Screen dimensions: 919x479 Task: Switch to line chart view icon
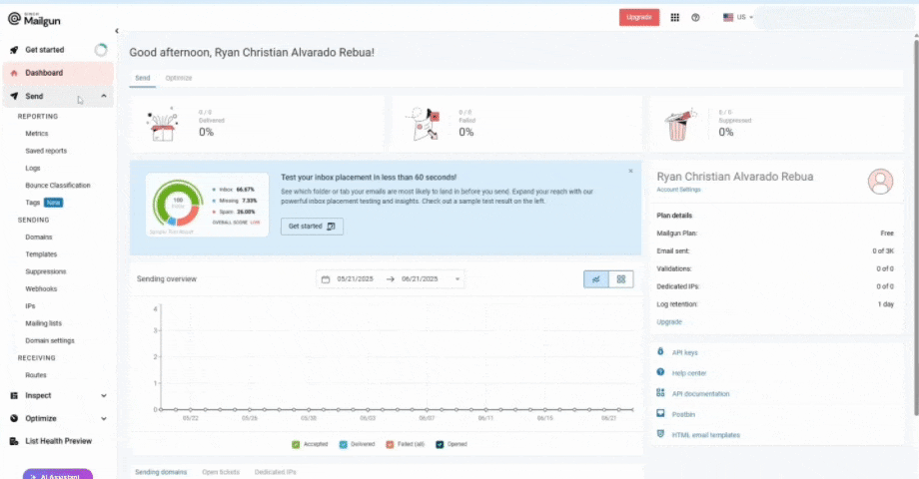coord(596,279)
